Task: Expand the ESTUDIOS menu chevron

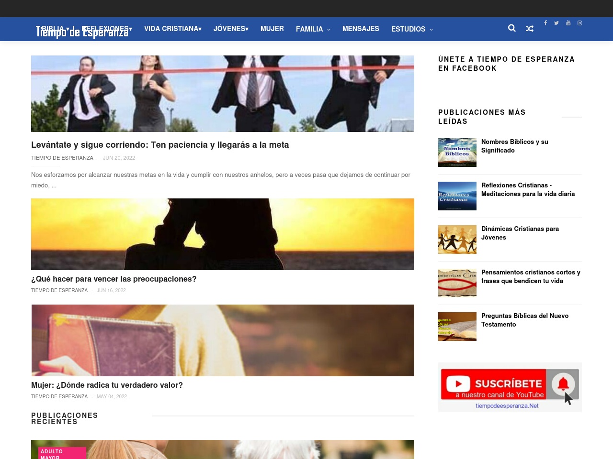Action: tap(431, 30)
